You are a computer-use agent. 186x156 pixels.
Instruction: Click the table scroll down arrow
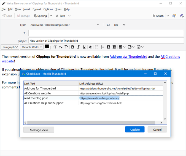coord(165,119)
